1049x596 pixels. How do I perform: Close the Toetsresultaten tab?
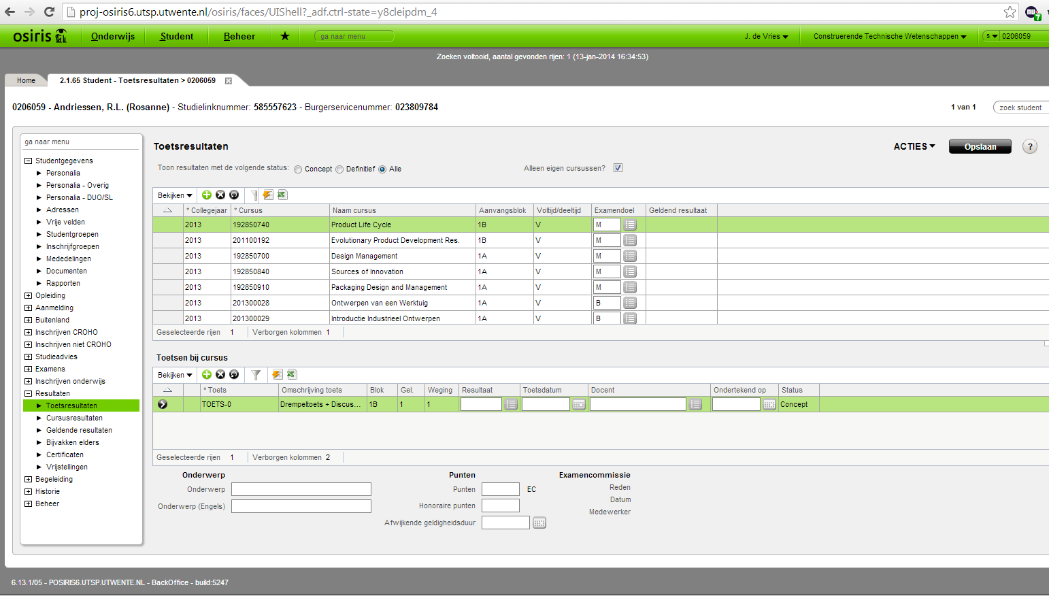tap(229, 81)
